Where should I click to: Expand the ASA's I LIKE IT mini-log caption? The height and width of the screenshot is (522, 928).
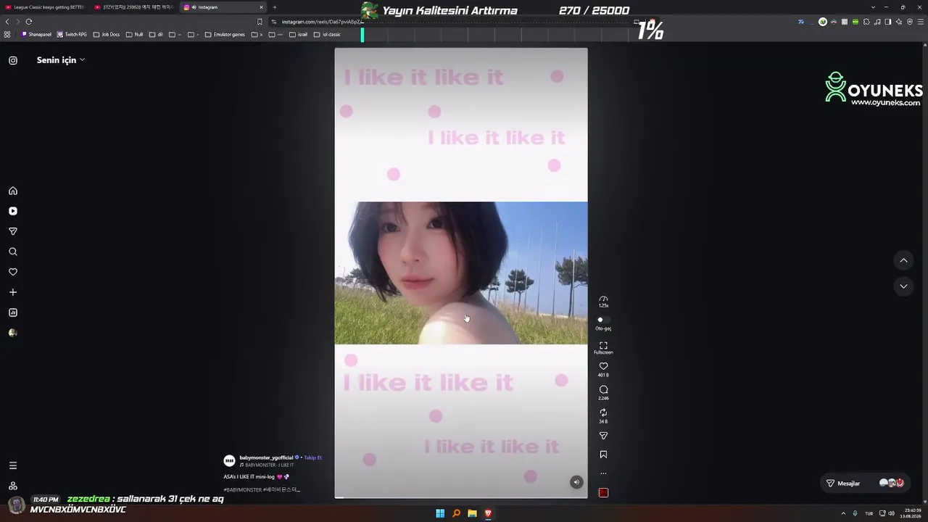click(x=257, y=477)
